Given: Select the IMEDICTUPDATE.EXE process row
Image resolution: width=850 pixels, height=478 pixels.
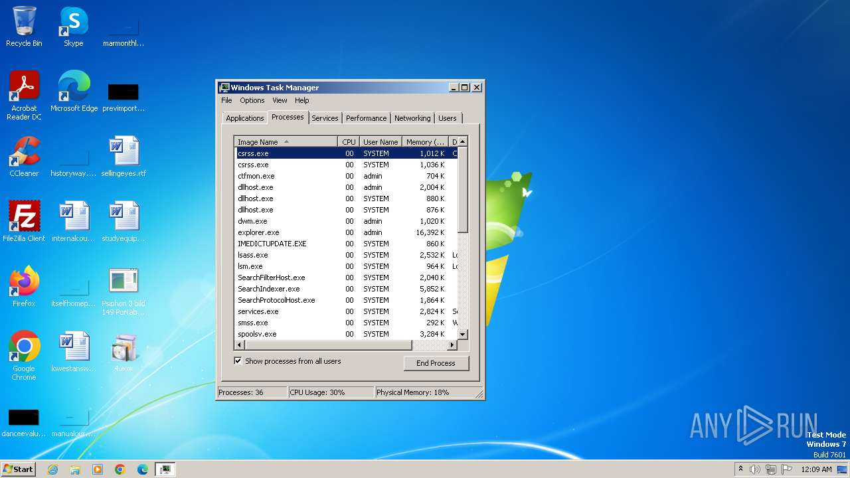Looking at the screenshot, I should pyautogui.click(x=346, y=244).
